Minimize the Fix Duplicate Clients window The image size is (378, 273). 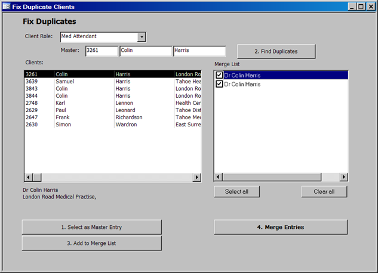(352, 7)
